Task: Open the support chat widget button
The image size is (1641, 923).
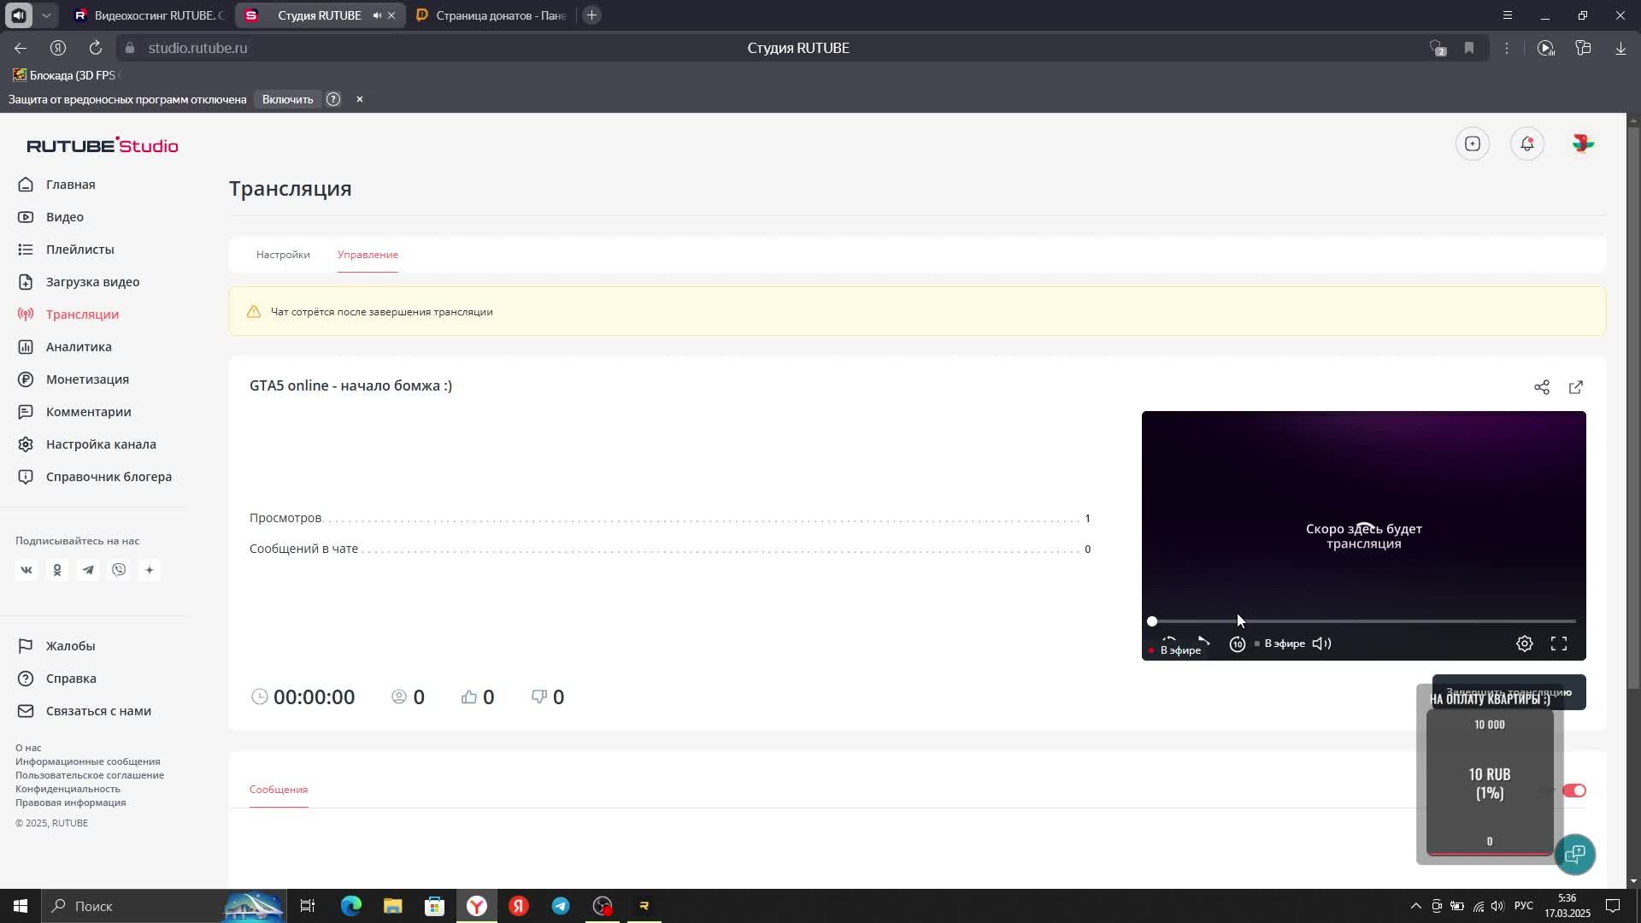Action: tap(1574, 854)
